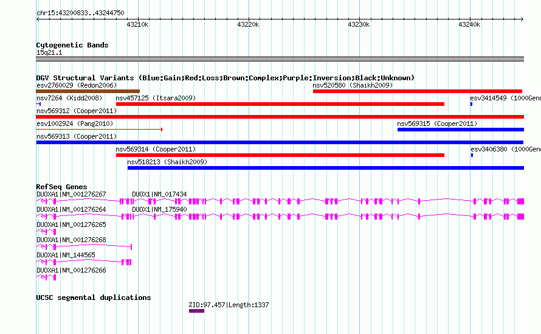Click the esv3414549 small blue marker
Image resolution: width=541 pixels, height=334 pixels.
tap(471, 104)
